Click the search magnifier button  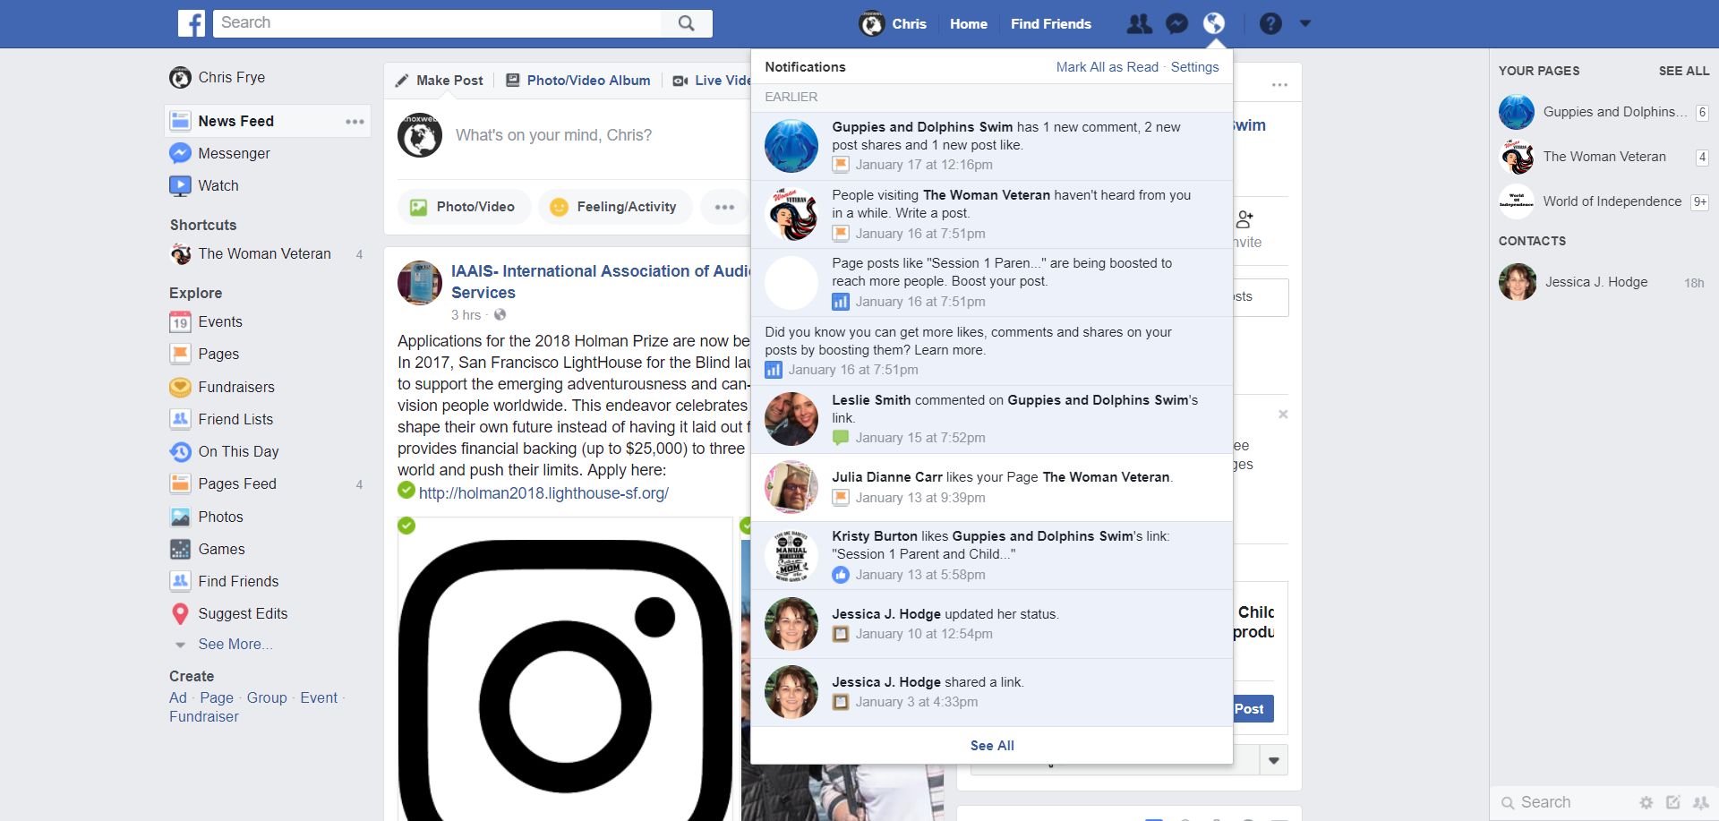[x=687, y=23]
